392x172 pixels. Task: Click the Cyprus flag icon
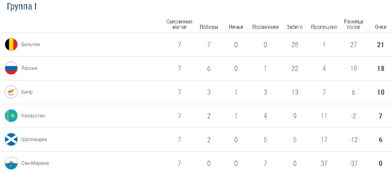pyautogui.click(x=11, y=92)
